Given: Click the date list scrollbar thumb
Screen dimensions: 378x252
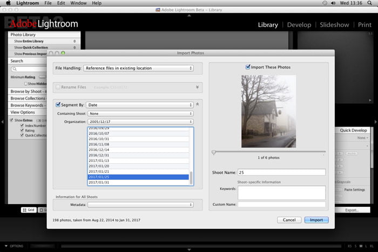Looking at the screenshot, I should pos(191,178).
